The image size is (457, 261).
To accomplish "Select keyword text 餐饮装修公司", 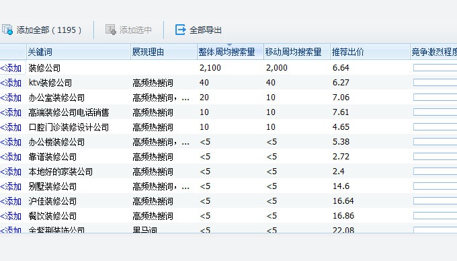I will tap(52, 217).
